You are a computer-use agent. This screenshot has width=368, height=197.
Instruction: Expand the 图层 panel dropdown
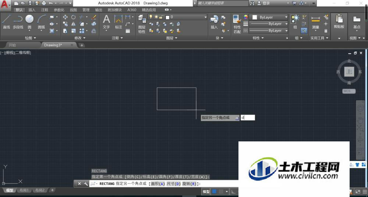tap(172, 38)
